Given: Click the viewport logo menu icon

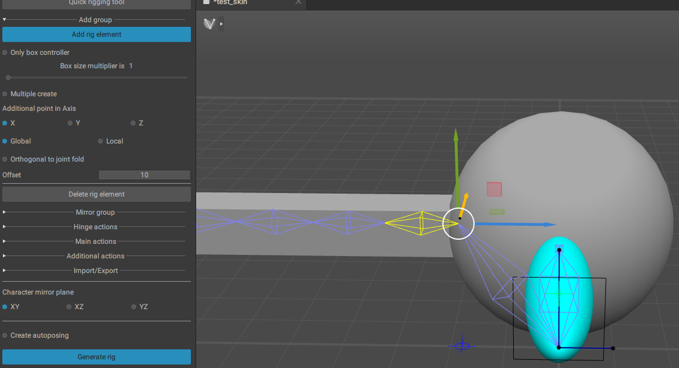Looking at the screenshot, I should pyautogui.click(x=210, y=24).
